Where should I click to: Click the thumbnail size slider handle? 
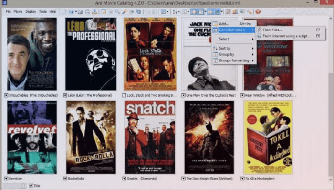click(x=24, y=186)
